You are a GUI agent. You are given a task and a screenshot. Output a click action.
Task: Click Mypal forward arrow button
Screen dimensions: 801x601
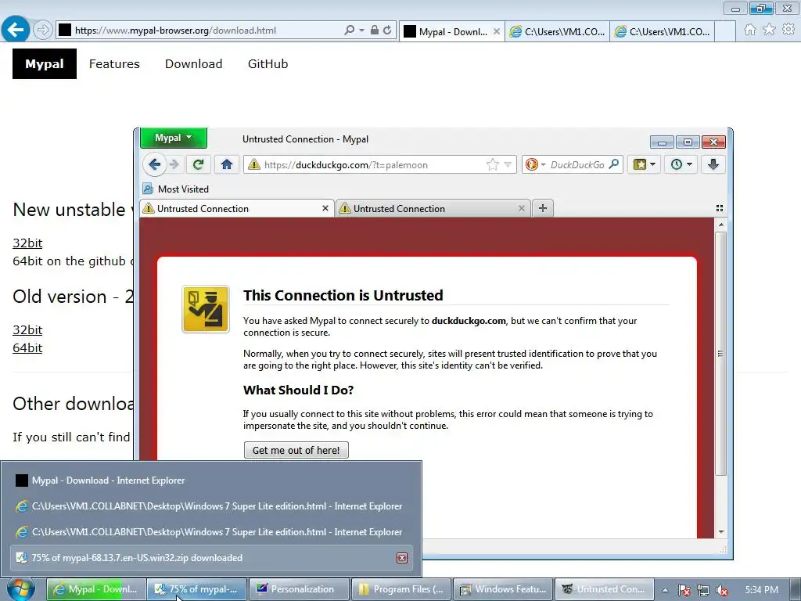click(x=174, y=164)
